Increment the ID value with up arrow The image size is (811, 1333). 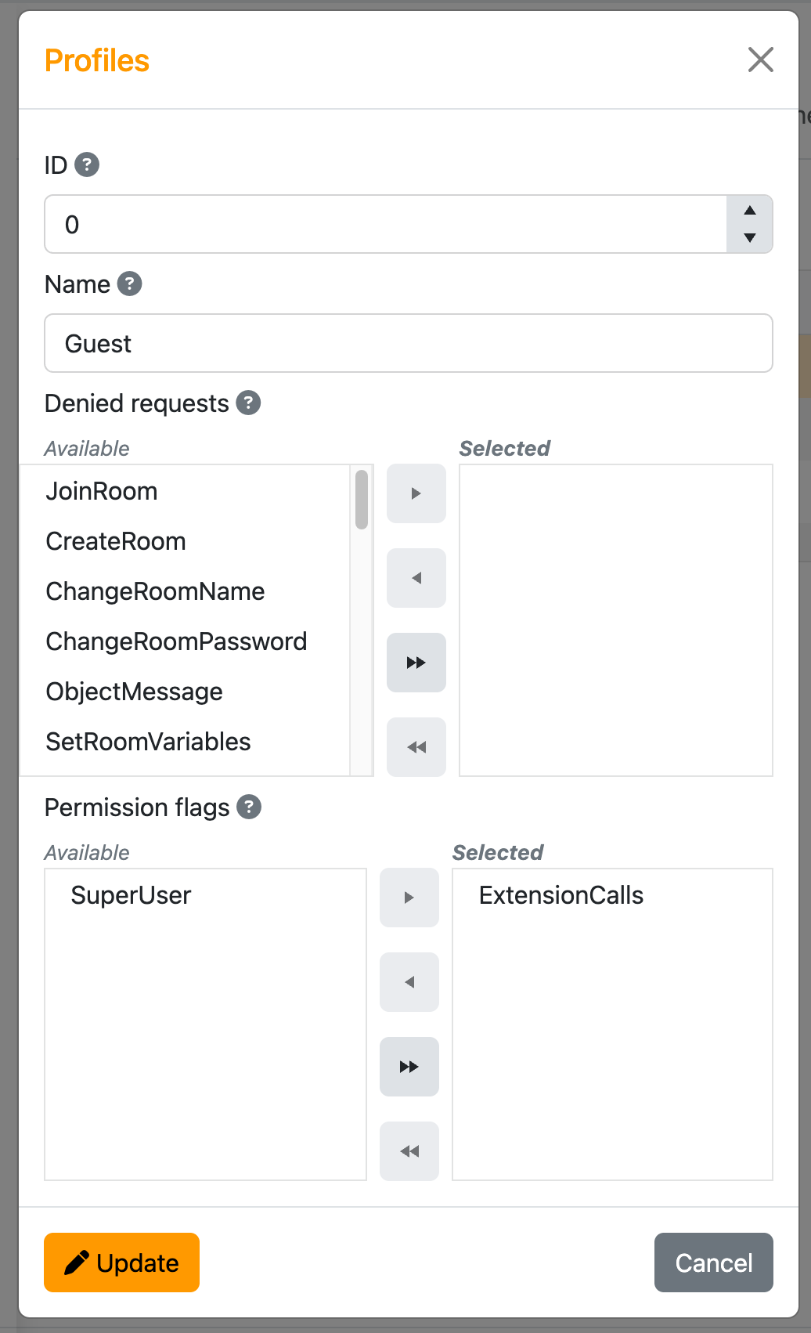point(750,210)
